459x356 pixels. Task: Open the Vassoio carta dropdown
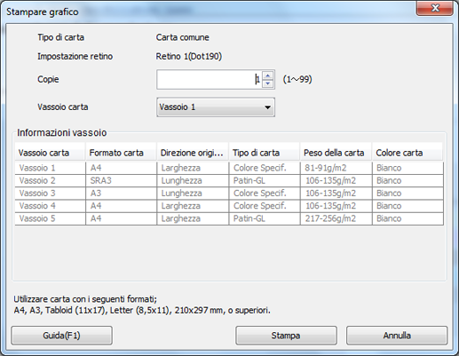[216, 107]
